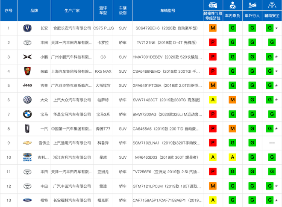Click the Toyota logo in row 12
282x207 pixels.
pyautogui.click(x=27, y=186)
